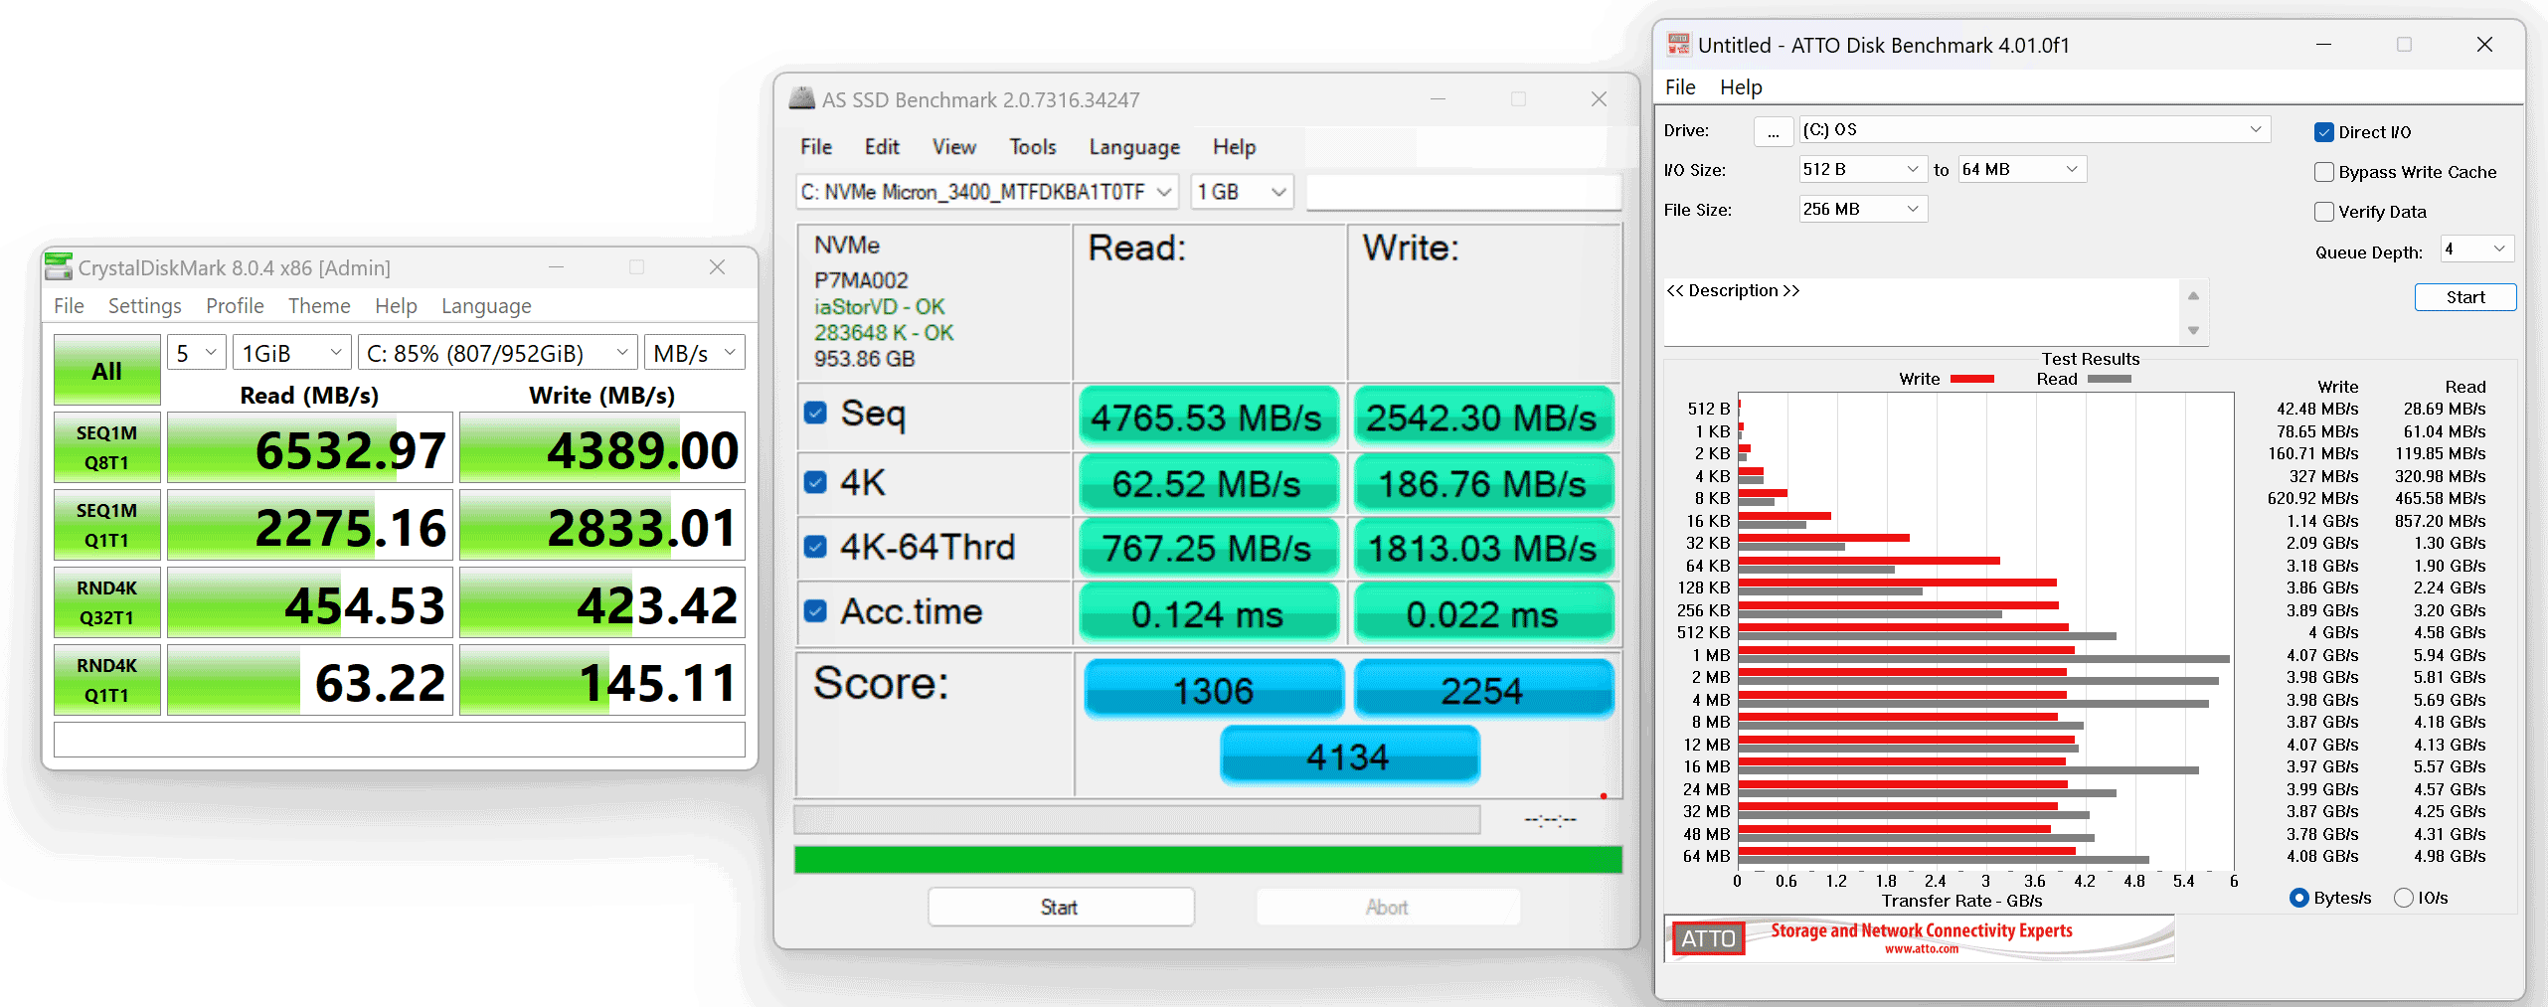The image size is (2548, 1007).
Task: Click the www.atto.com link in banner
Action: 1921,949
